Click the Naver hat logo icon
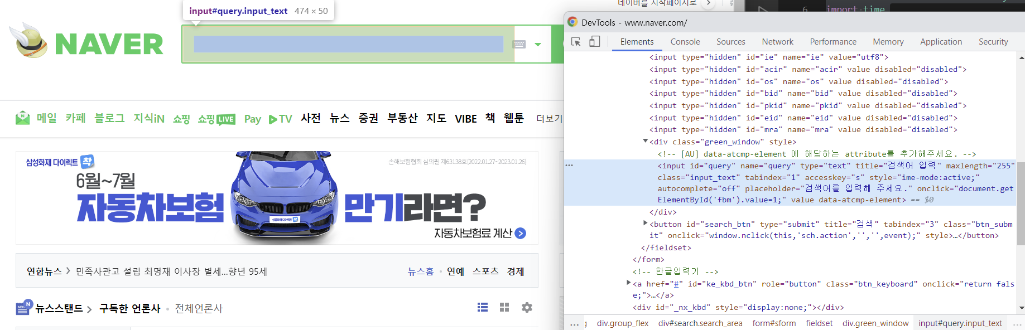Viewport: 1025px width, 330px height. tap(28, 41)
